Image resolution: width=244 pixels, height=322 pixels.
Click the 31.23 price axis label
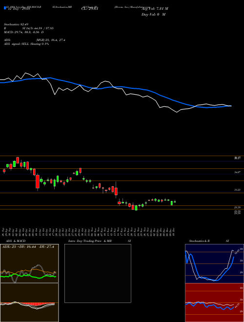[237, 190]
